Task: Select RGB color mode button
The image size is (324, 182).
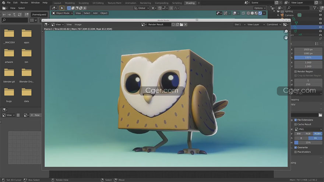Action: [x=308, y=134]
